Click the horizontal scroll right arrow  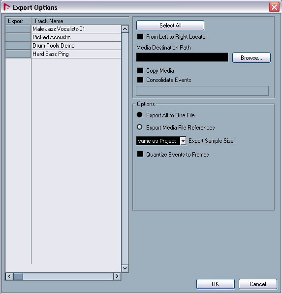[117, 276]
